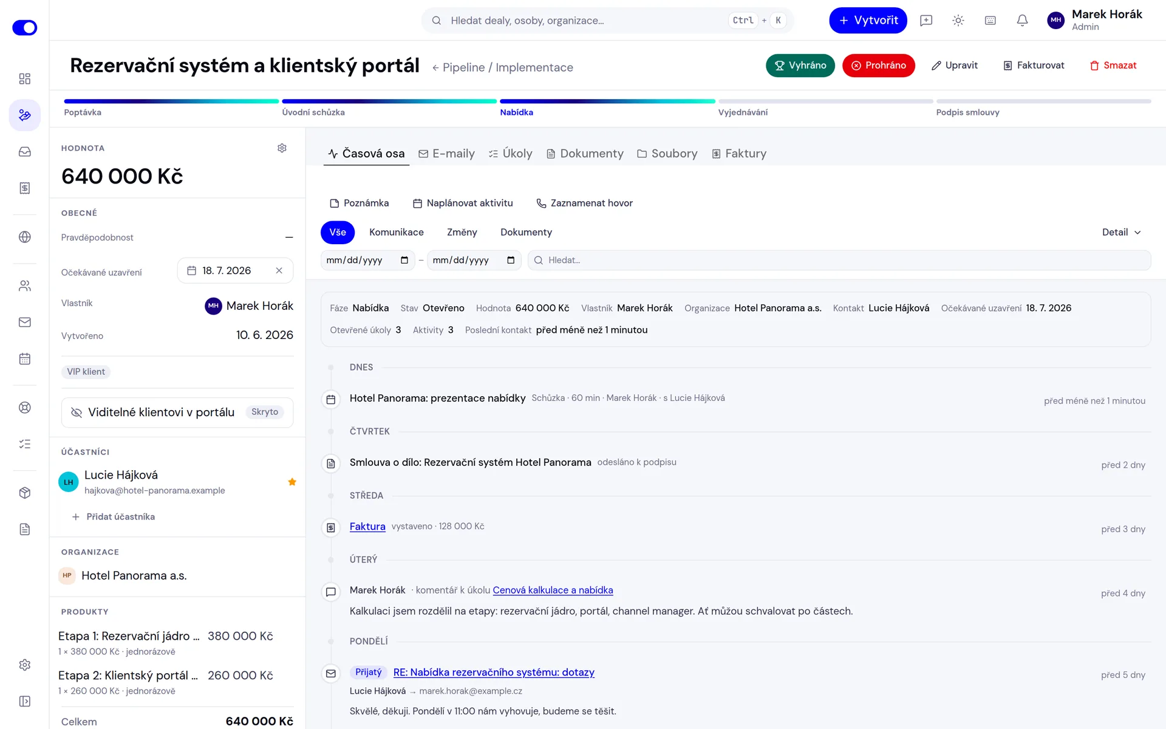Open the support lifebuoy sidebar icon
Viewport: 1166px width, 729px height.
pyautogui.click(x=24, y=408)
